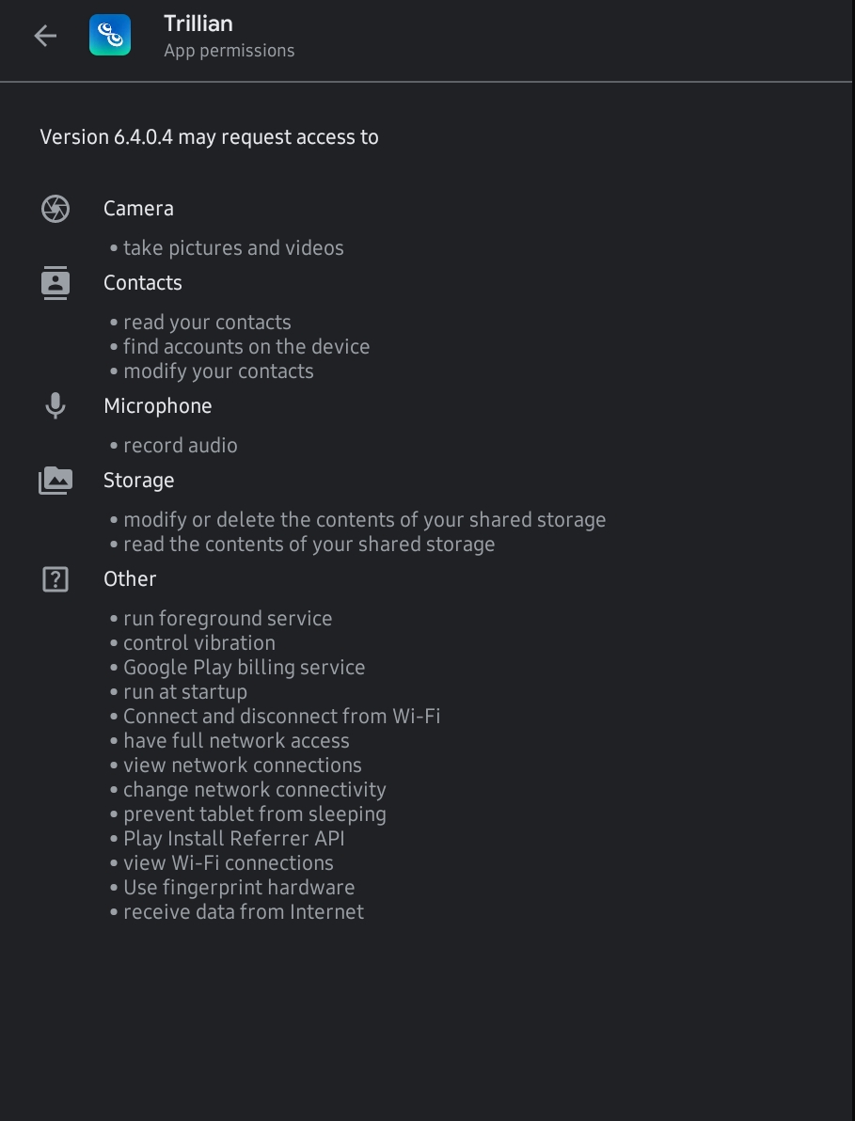Tap the Storage heading
Image resolution: width=855 pixels, height=1121 pixels.
[138, 481]
